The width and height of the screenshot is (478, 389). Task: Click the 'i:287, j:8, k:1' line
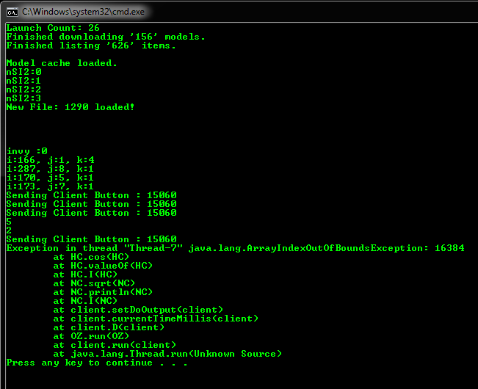[50, 169]
